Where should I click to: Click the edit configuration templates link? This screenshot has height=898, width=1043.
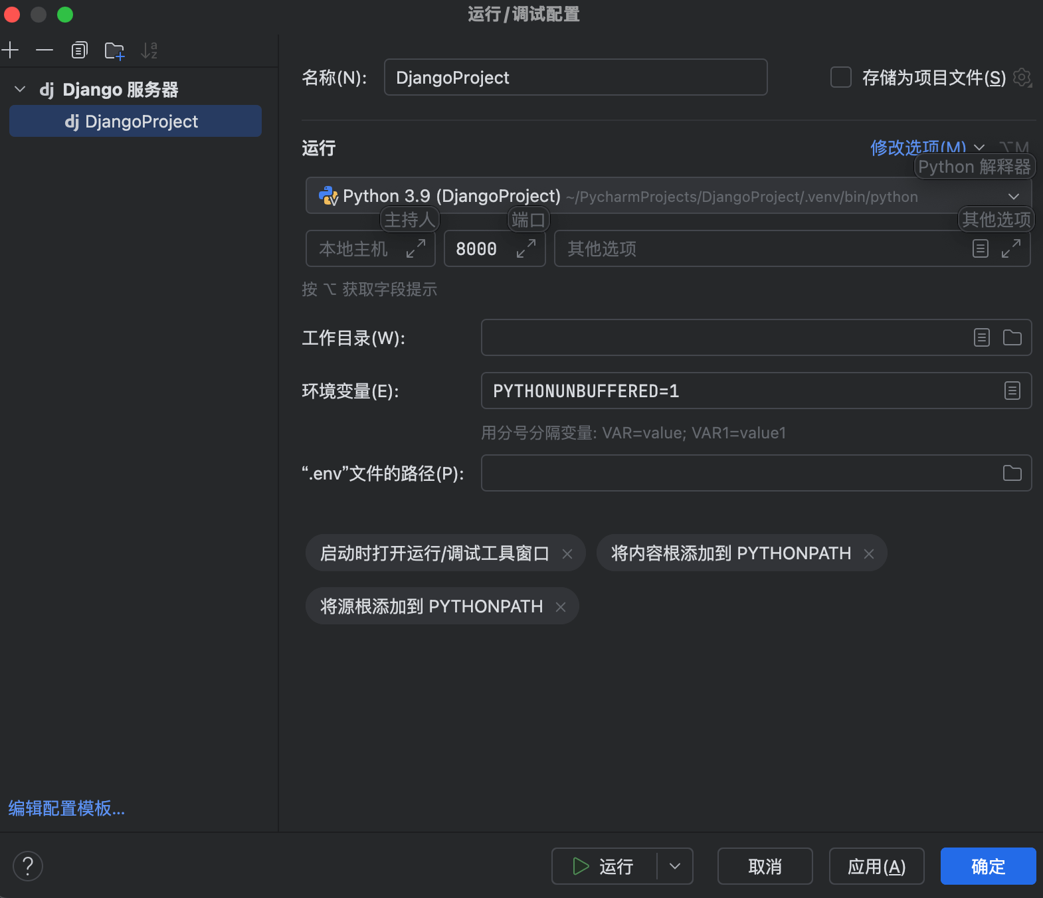66,808
